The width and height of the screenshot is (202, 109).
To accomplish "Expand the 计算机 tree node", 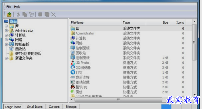I will [6, 35].
